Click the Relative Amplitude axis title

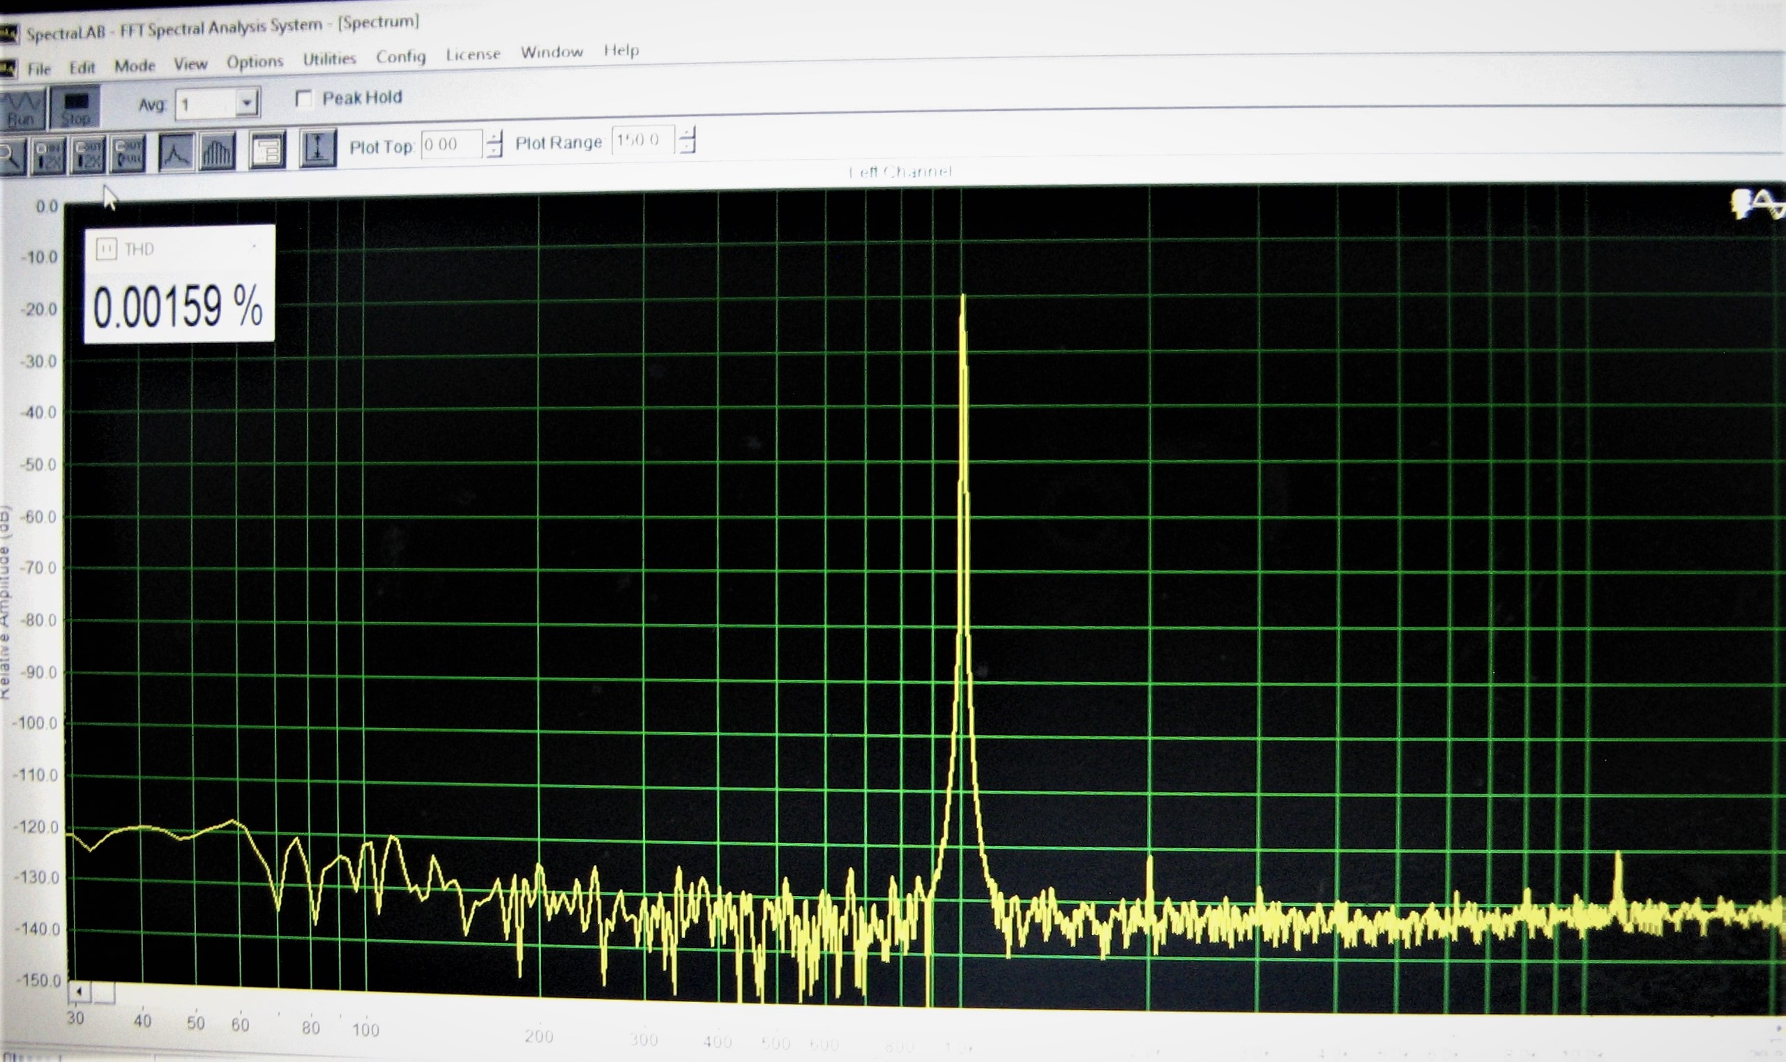(x=4, y=602)
